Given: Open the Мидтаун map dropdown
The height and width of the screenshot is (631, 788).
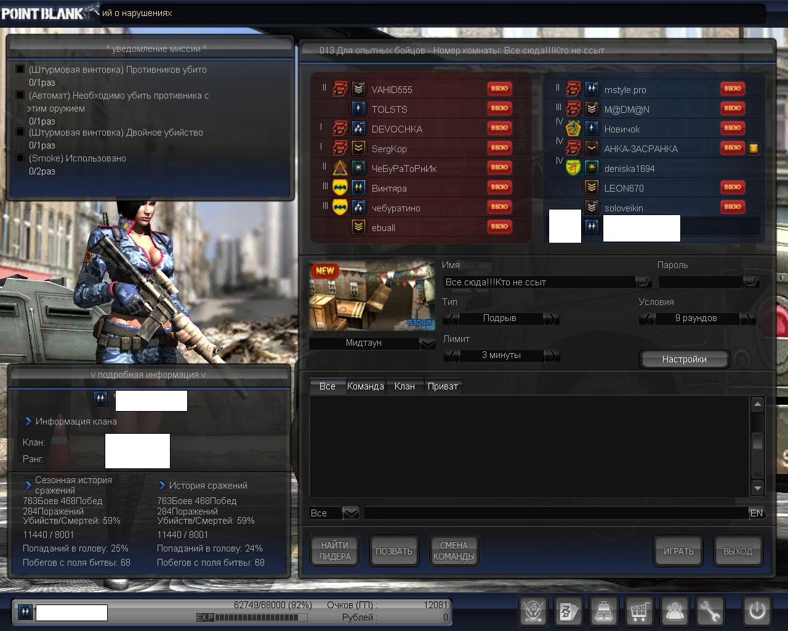Looking at the screenshot, I should click(427, 343).
